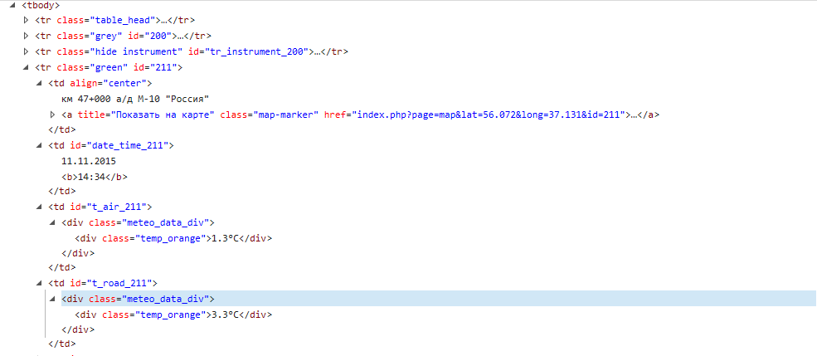Click the 11.11.2015 date text node
The height and width of the screenshot is (356, 817).
(89, 161)
